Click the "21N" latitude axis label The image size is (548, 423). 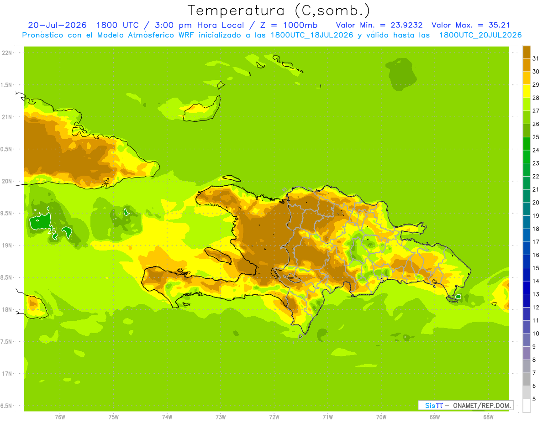(6, 117)
